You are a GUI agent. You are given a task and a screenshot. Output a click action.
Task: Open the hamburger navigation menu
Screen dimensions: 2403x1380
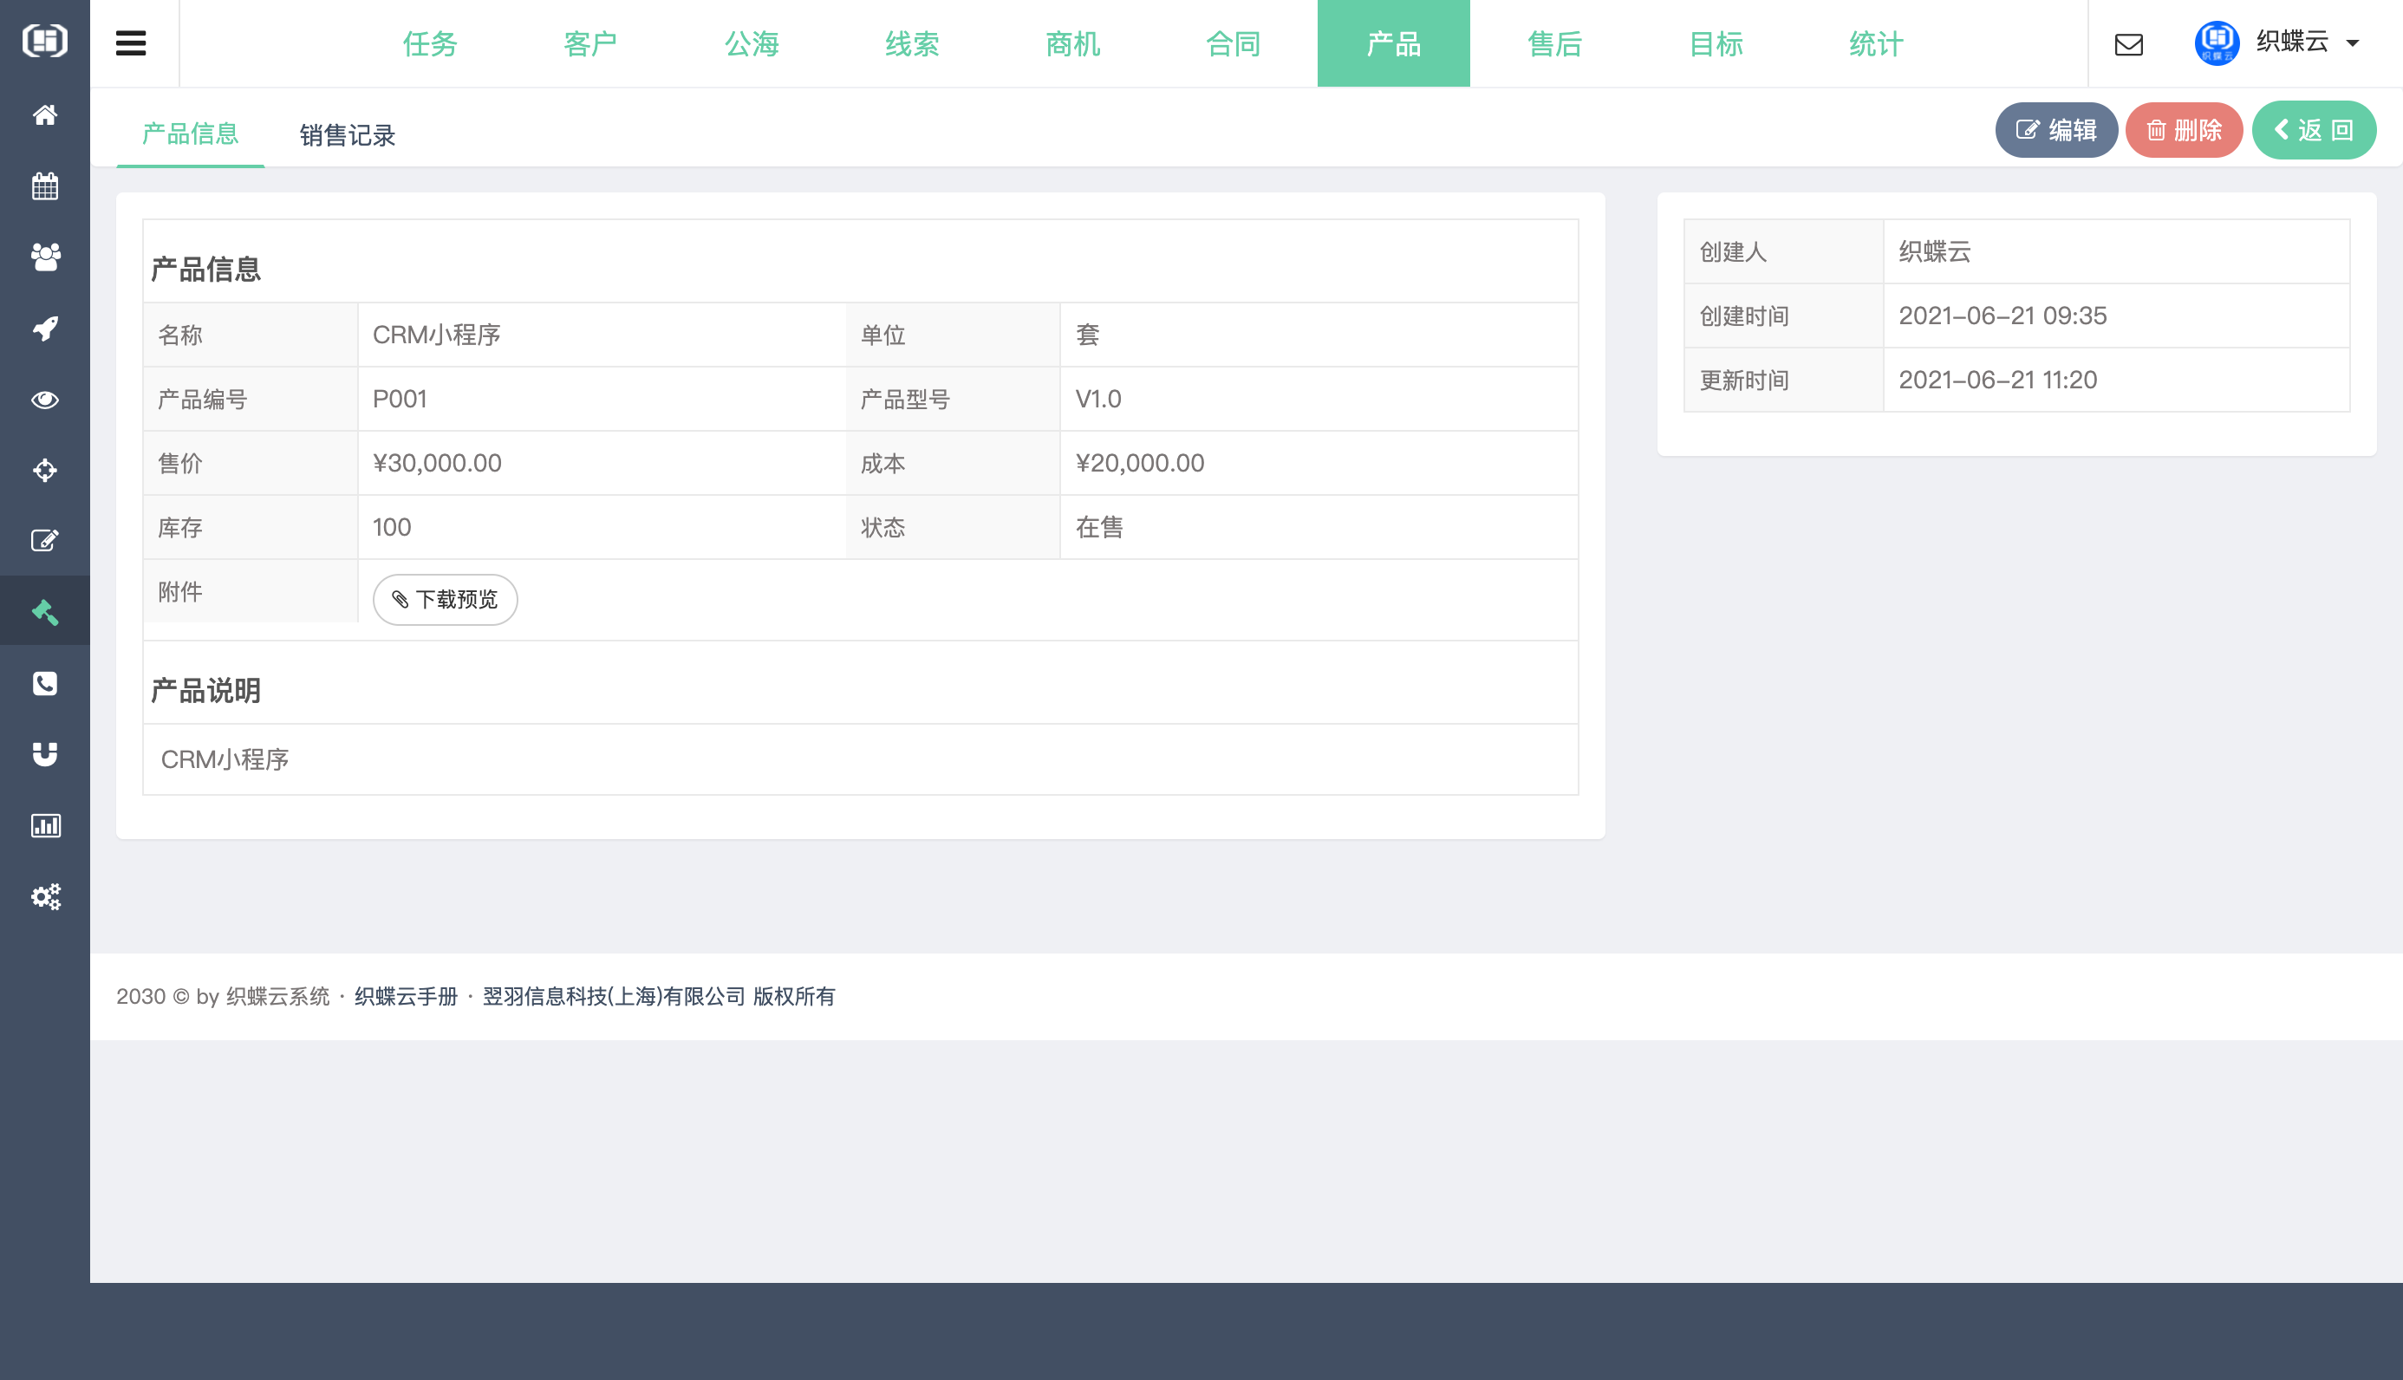pos(132,42)
